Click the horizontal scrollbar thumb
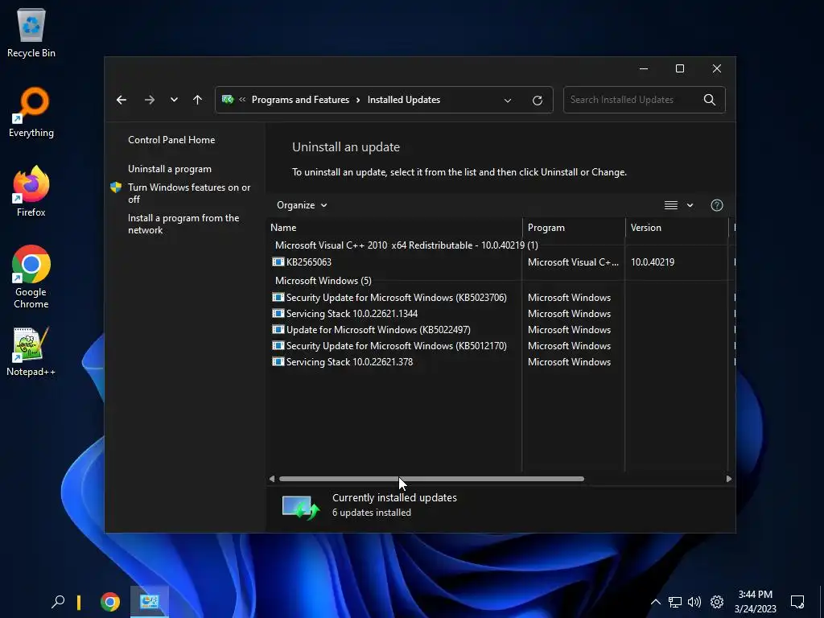The image size is (824, 618). (431, 479)
